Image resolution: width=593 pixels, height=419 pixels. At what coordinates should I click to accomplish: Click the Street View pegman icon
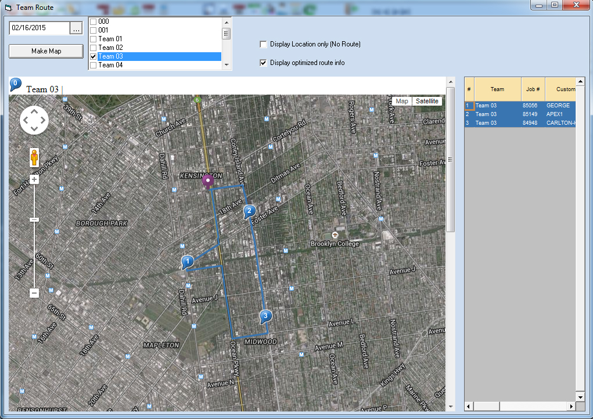click(34, 157)
